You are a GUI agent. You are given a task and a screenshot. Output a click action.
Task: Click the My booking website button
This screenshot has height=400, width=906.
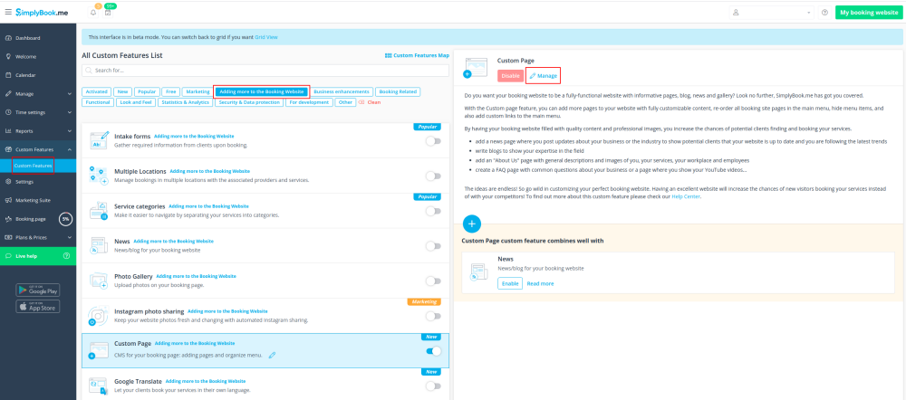(x=867, y=13)
